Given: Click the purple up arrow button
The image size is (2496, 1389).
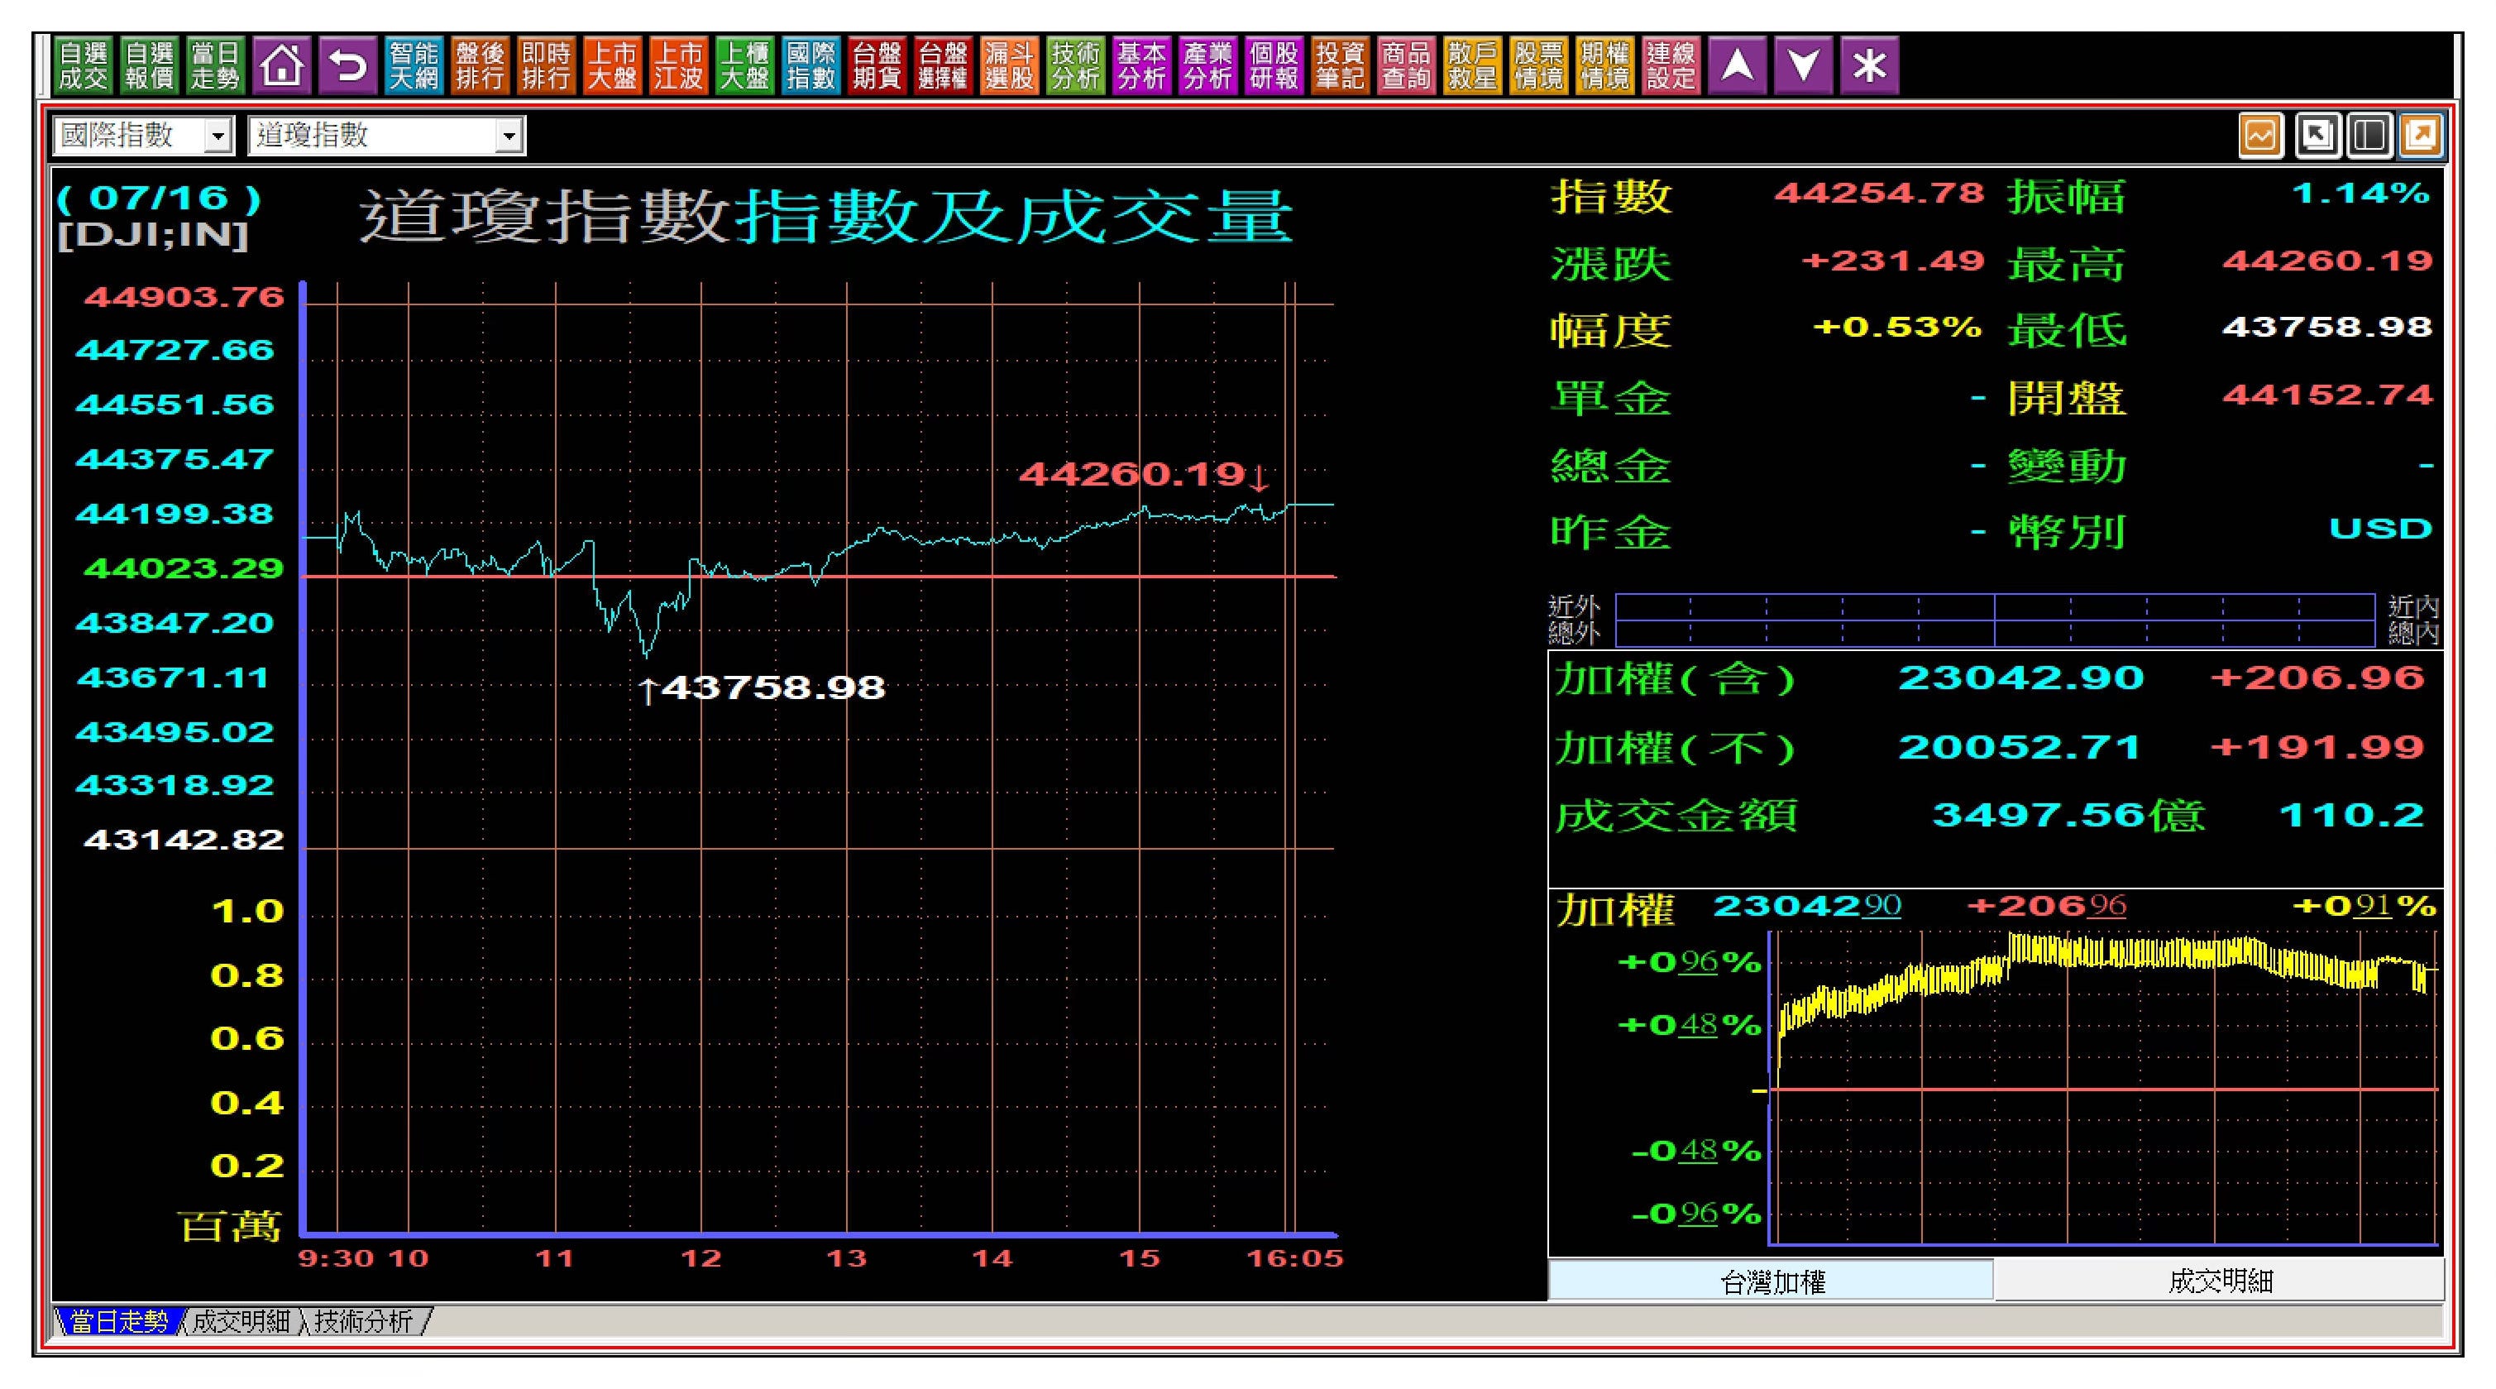Looking at the screenshot, I should click(x=1738, y=66).
